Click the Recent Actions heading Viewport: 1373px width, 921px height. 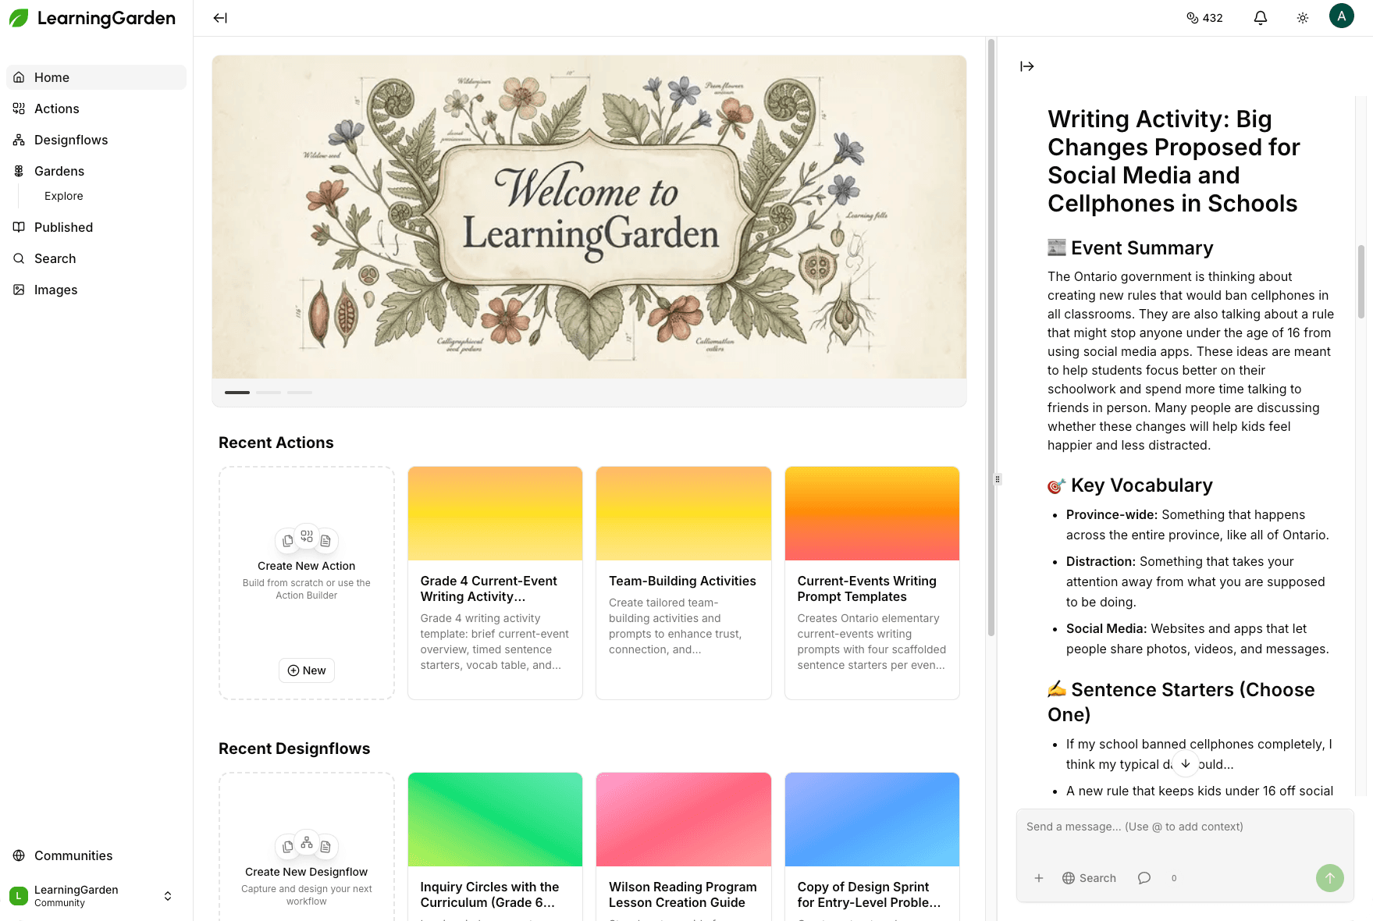(x=276, y=443)
